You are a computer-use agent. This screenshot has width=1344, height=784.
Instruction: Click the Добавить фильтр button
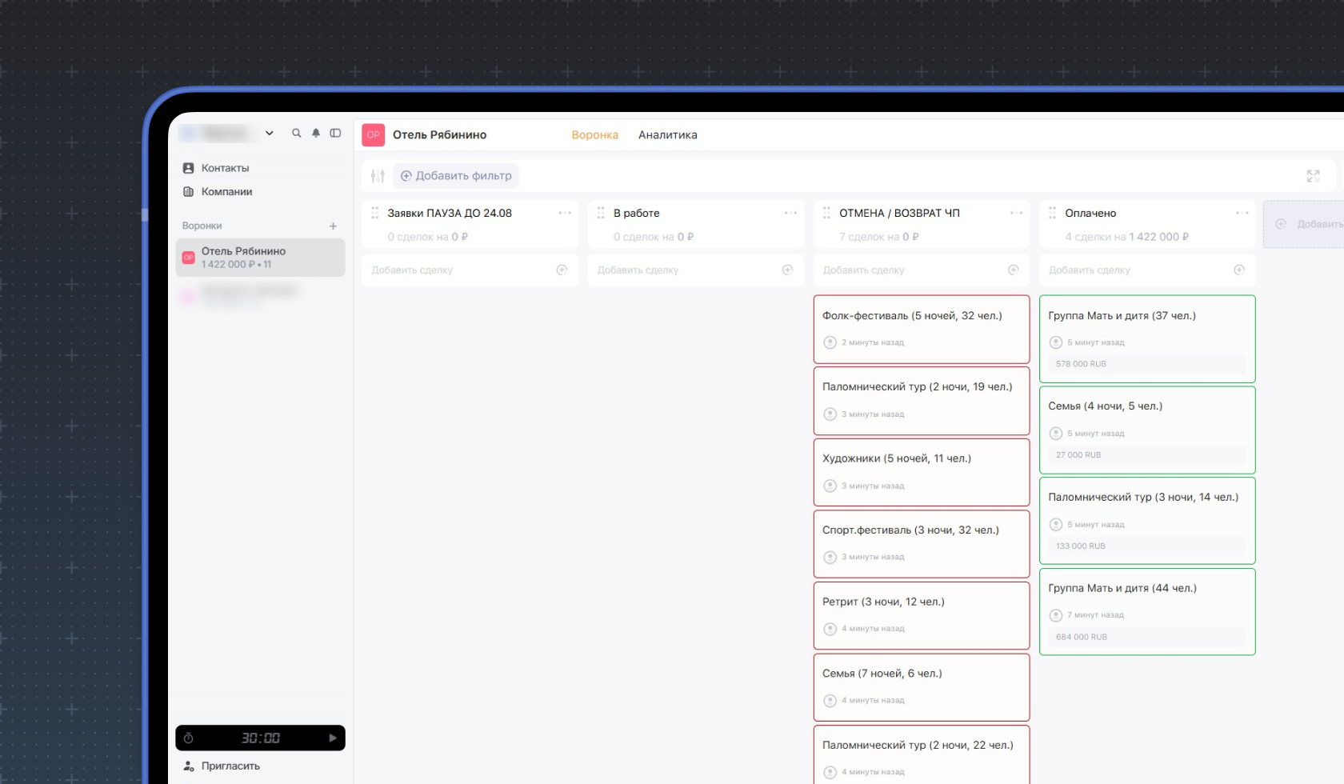(x=456, y=176)
